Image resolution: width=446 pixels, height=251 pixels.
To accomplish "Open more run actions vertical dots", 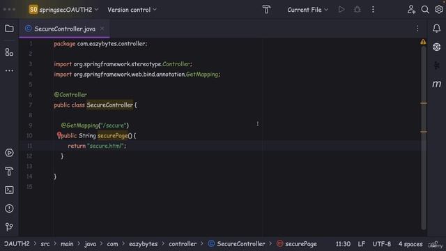I will pos(373,10).
